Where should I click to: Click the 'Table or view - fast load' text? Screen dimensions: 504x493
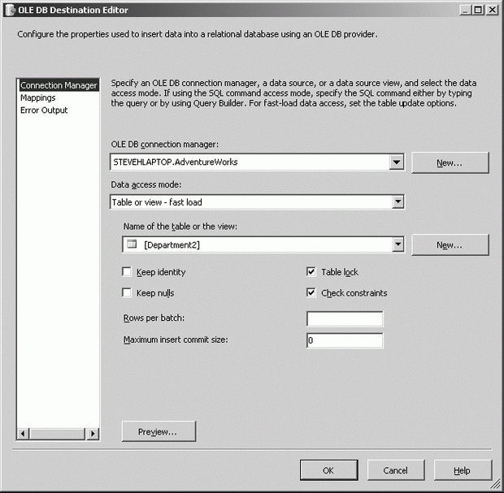coord(157,202)
